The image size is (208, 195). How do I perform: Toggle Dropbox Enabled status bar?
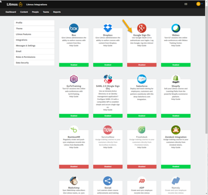point(108,65)
